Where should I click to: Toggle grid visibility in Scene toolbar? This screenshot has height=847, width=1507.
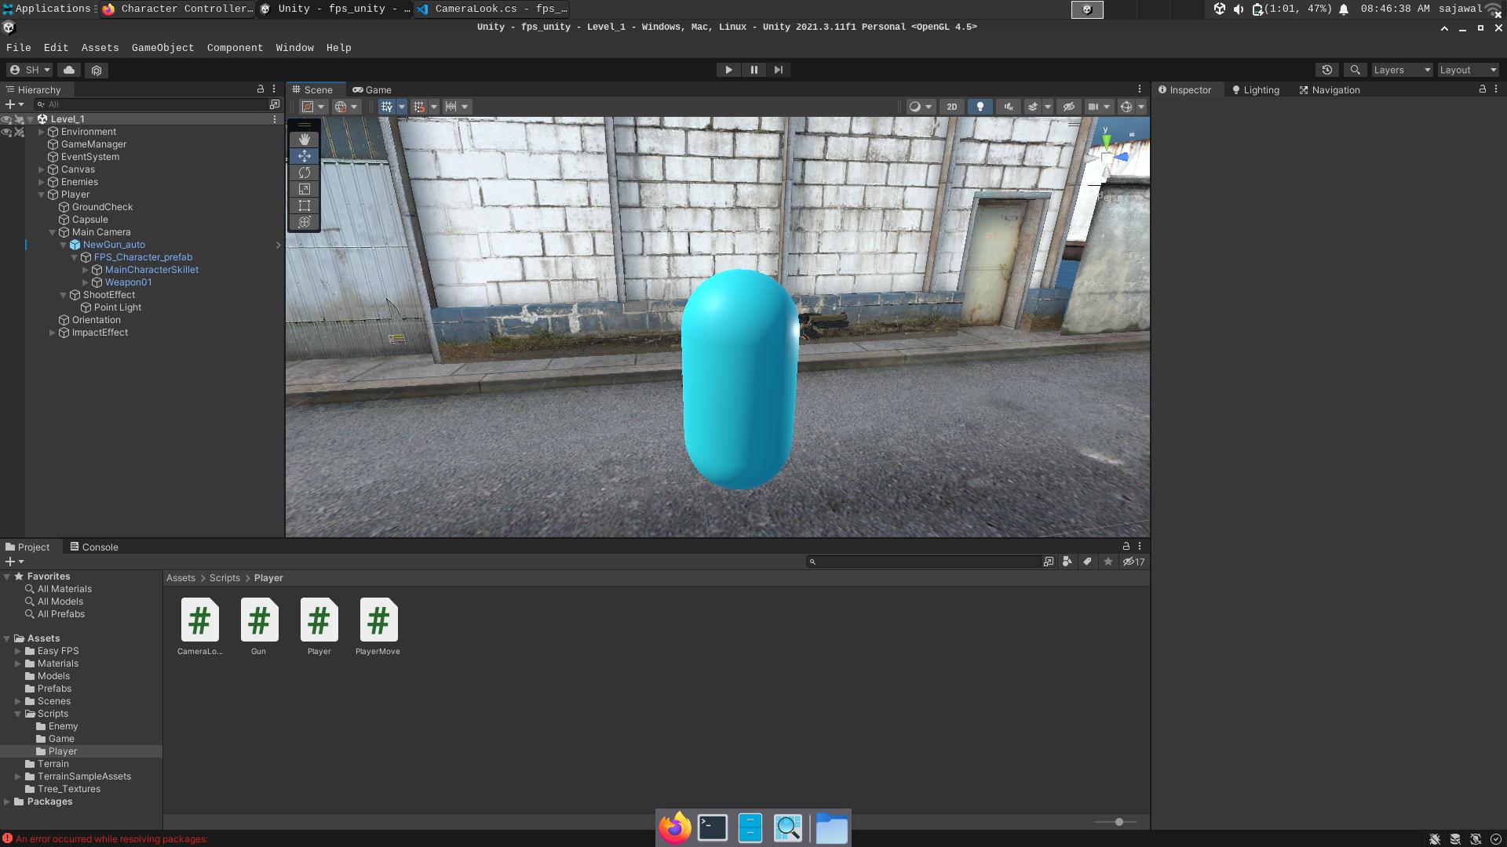click(x=386, y=107)
